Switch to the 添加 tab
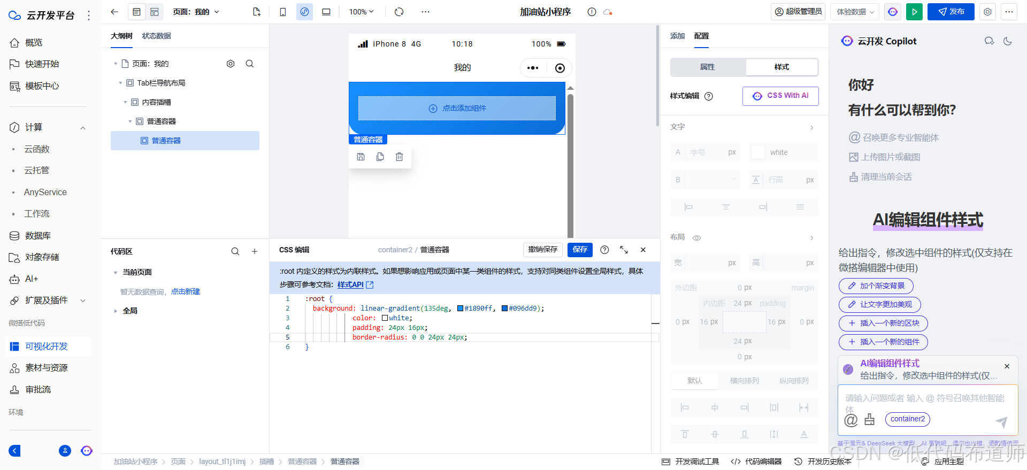Viewport: 1027px width, 470px height. tap(677, 36)
